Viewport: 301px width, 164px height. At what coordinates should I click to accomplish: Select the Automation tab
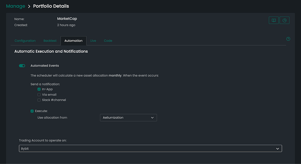coord(73,41)
